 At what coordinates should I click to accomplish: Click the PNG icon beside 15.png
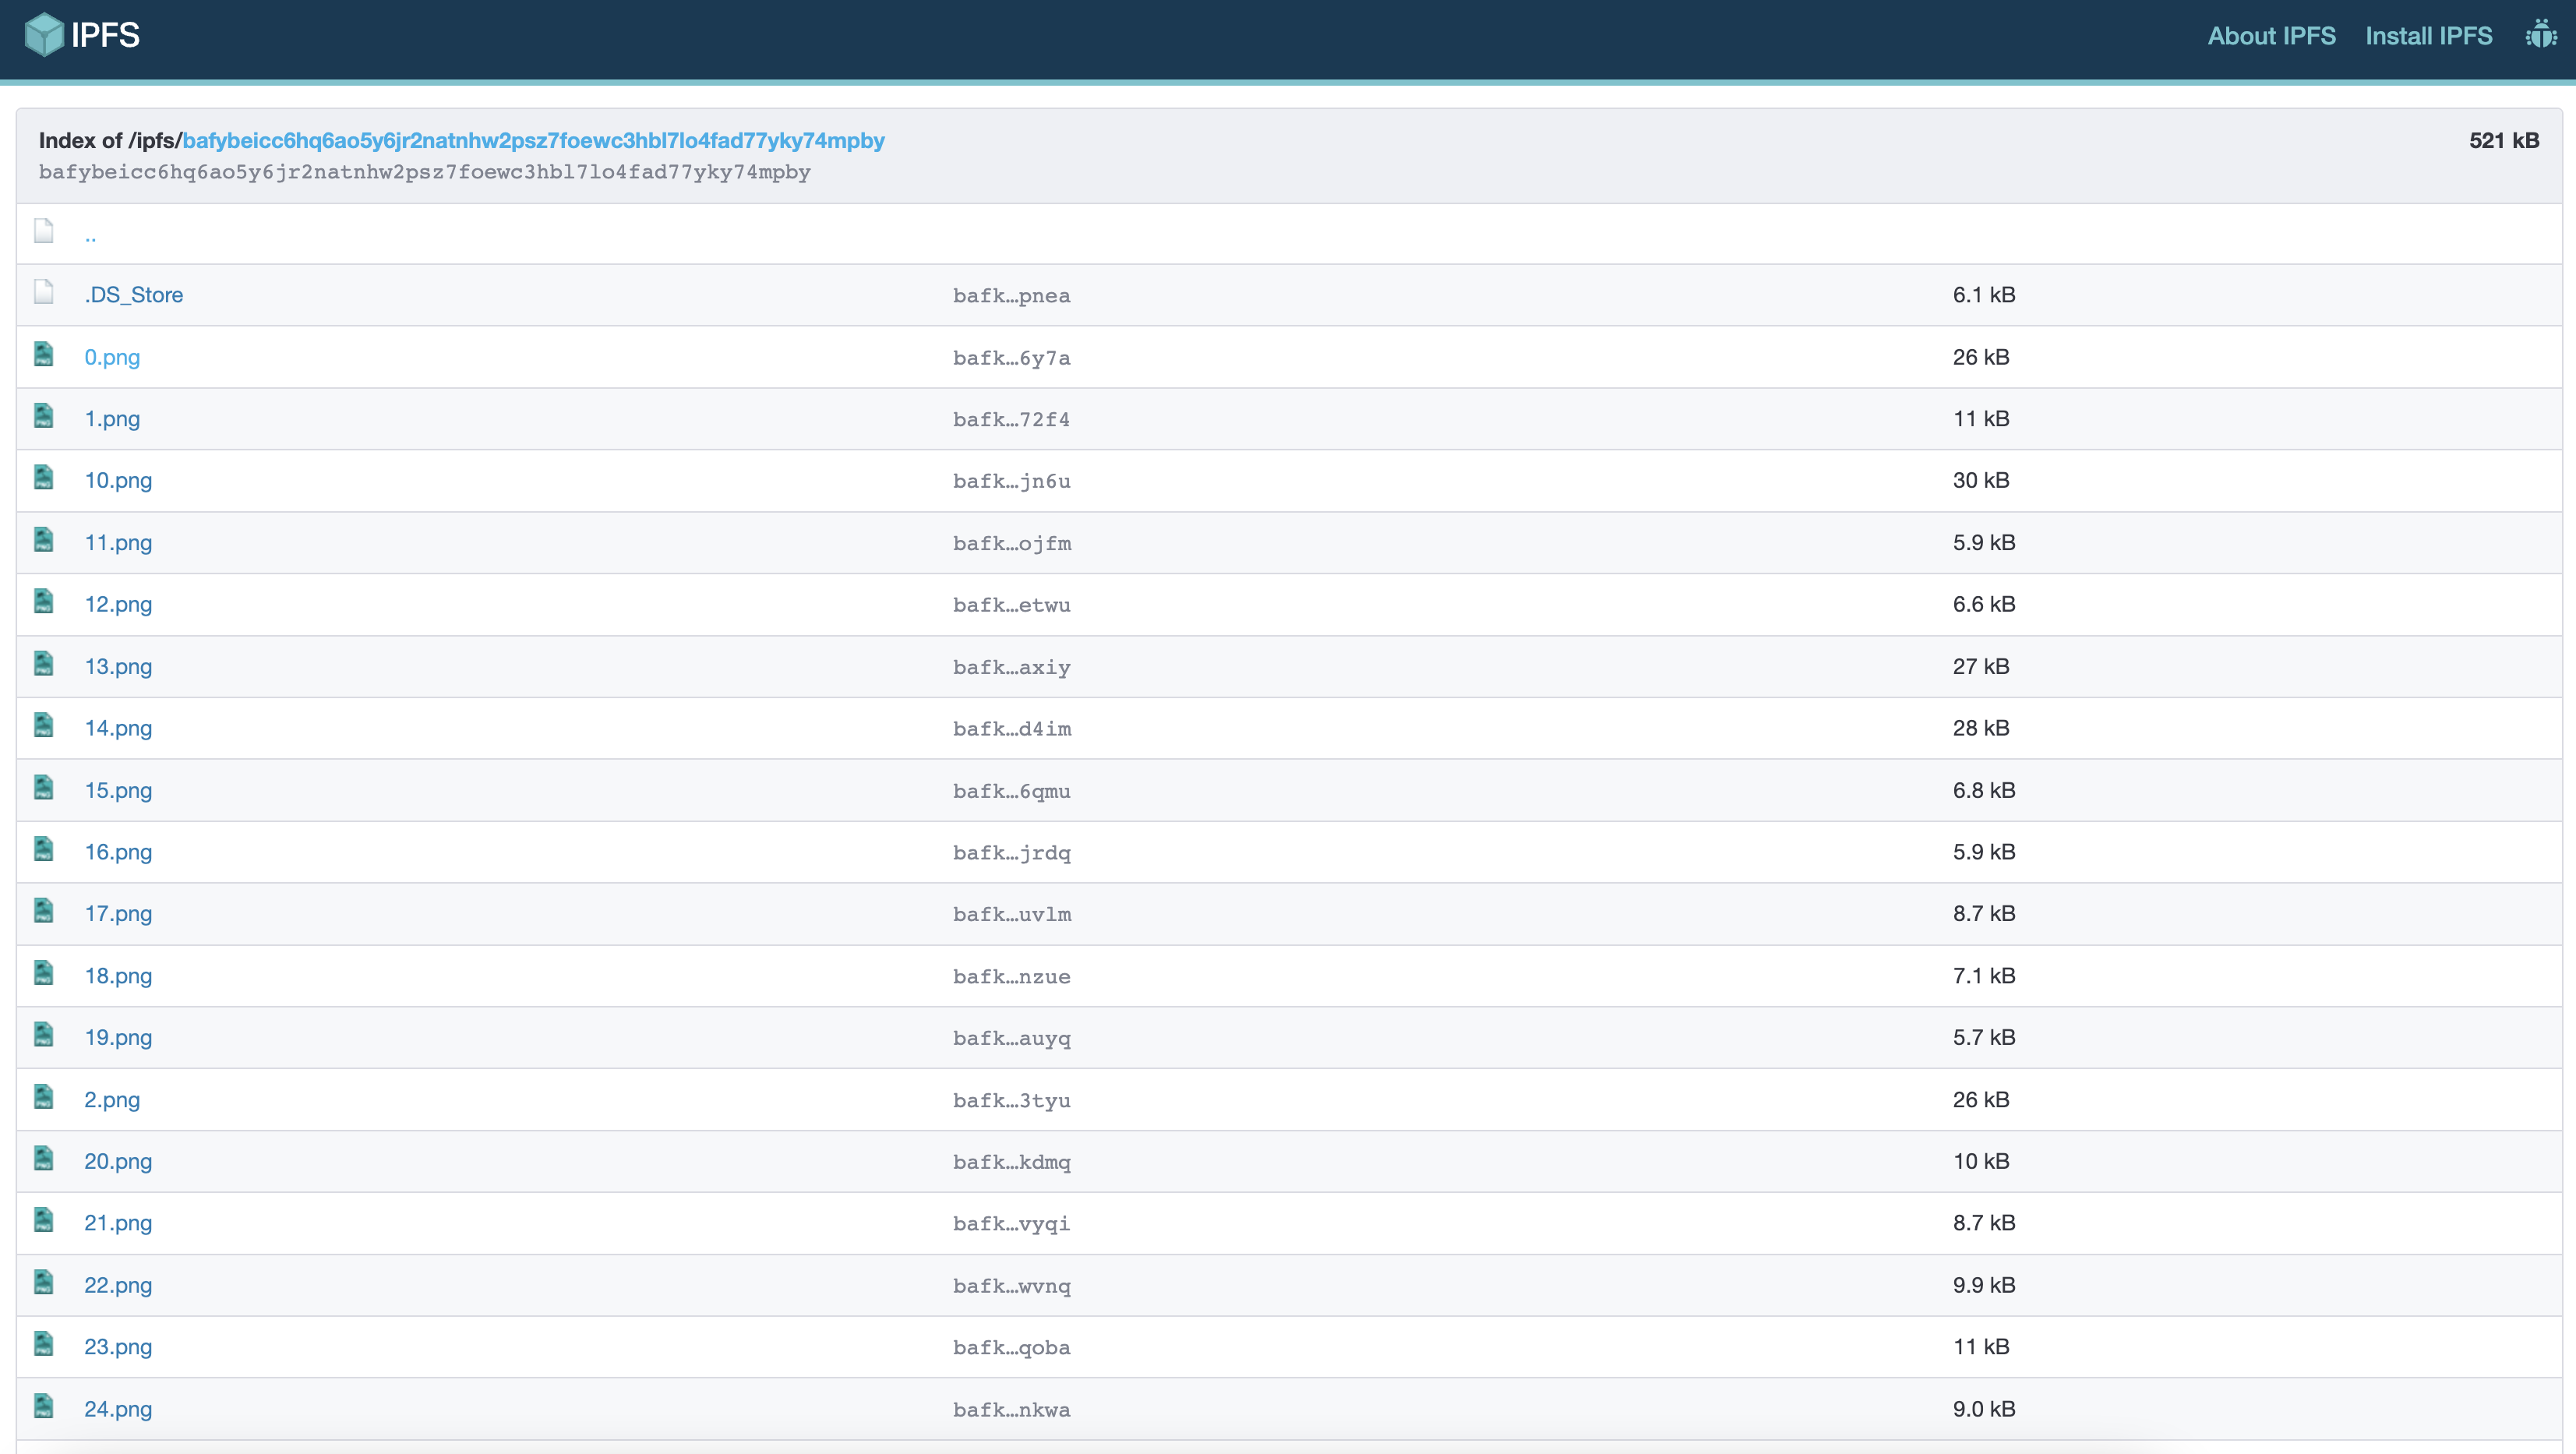[44, 788]
